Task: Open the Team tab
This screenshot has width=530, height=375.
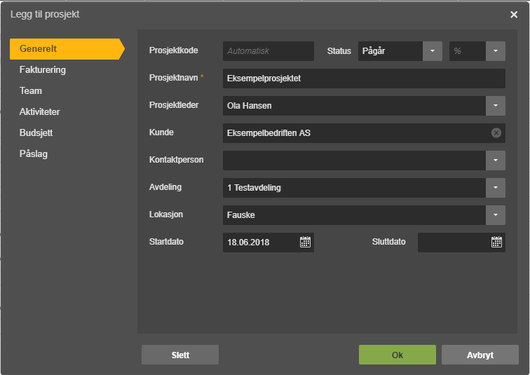Action: click(x=31, y=91)
